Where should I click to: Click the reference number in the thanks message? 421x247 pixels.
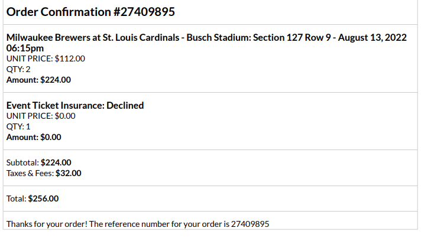(250, 224)
